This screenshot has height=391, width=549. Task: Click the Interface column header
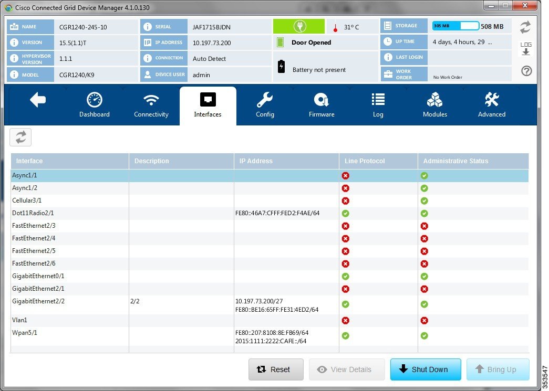(70, 161)
